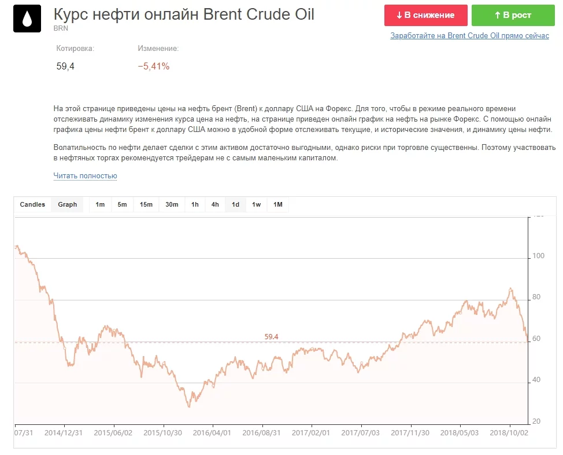Switch chart to Candles view

32,204
